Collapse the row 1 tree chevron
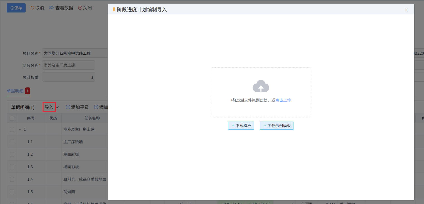The image size is (424, 204). tap(20, 129)
